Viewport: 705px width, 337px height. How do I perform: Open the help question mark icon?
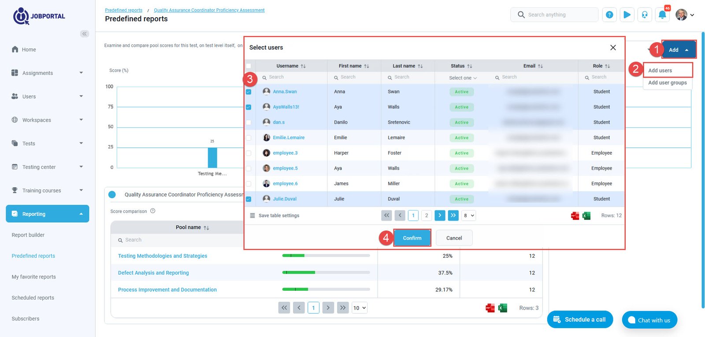(609, 15)
